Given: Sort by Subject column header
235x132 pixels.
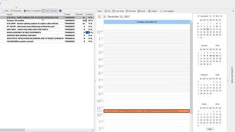Looking at the screenshot, I should click(35, 15).
